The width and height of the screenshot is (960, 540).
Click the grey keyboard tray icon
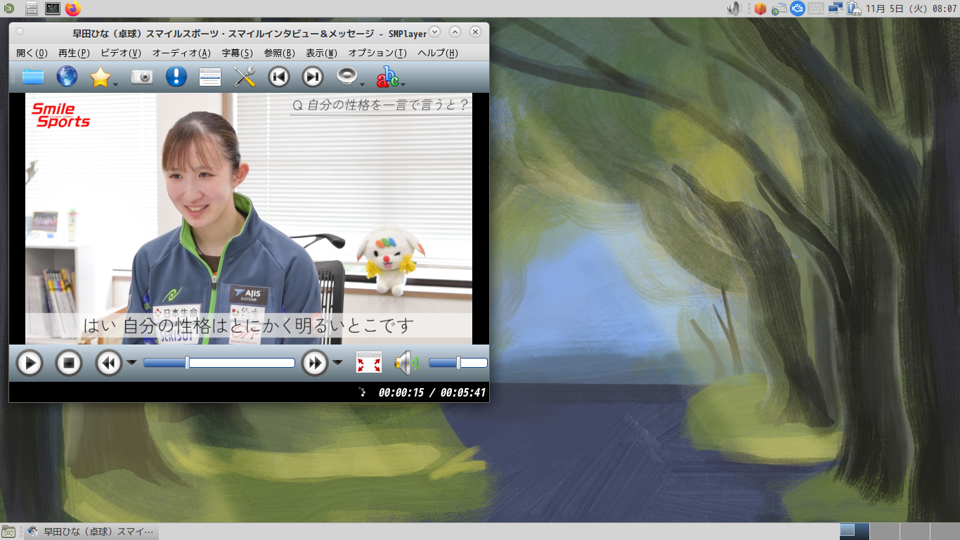[816, 8]
